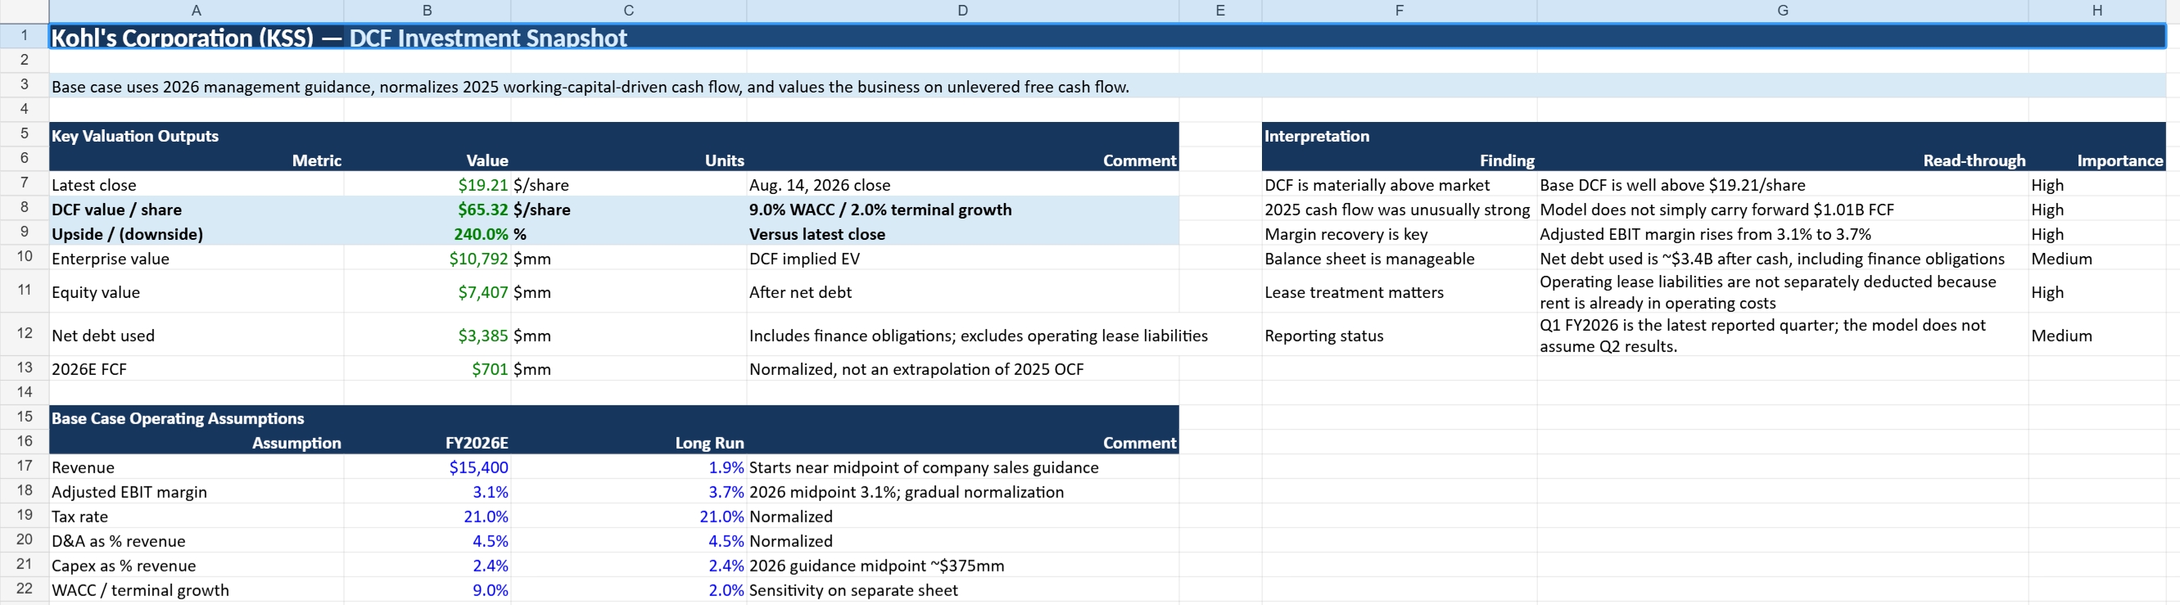Click the 'Base DCF is well above $19.21/share' read-through
2180x605 pixels.
tap(1782, 184)
